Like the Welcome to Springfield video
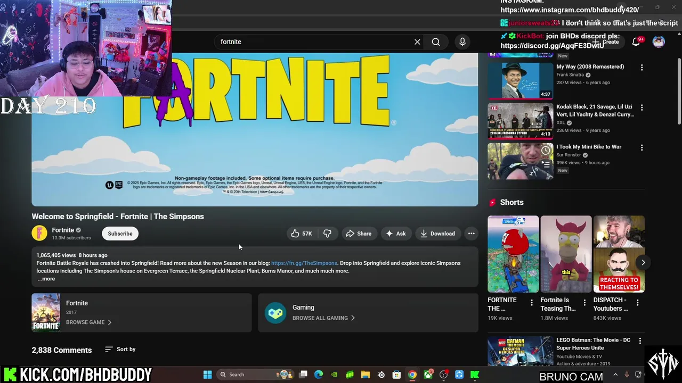 (x=301, y=234)
